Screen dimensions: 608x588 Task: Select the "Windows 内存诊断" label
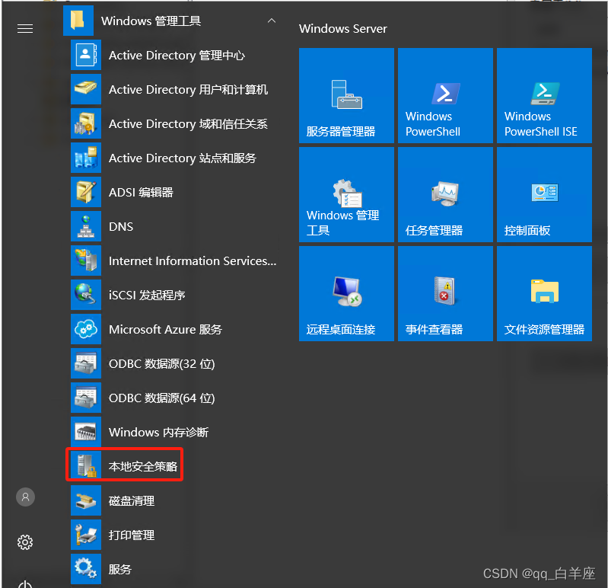click(158, 433)
